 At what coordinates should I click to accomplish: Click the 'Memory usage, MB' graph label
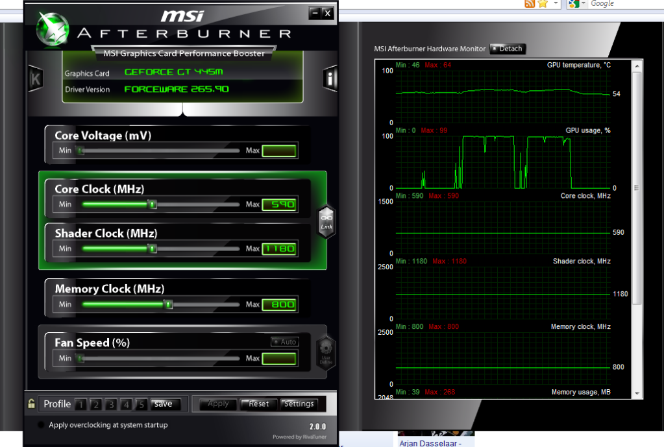coord(581,392)
